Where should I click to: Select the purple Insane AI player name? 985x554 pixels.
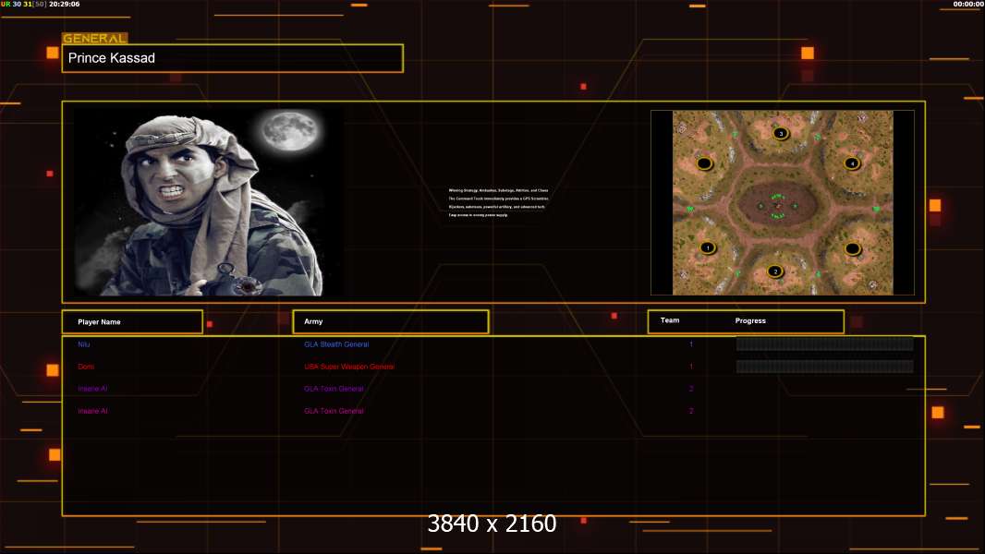pos(92,389)
